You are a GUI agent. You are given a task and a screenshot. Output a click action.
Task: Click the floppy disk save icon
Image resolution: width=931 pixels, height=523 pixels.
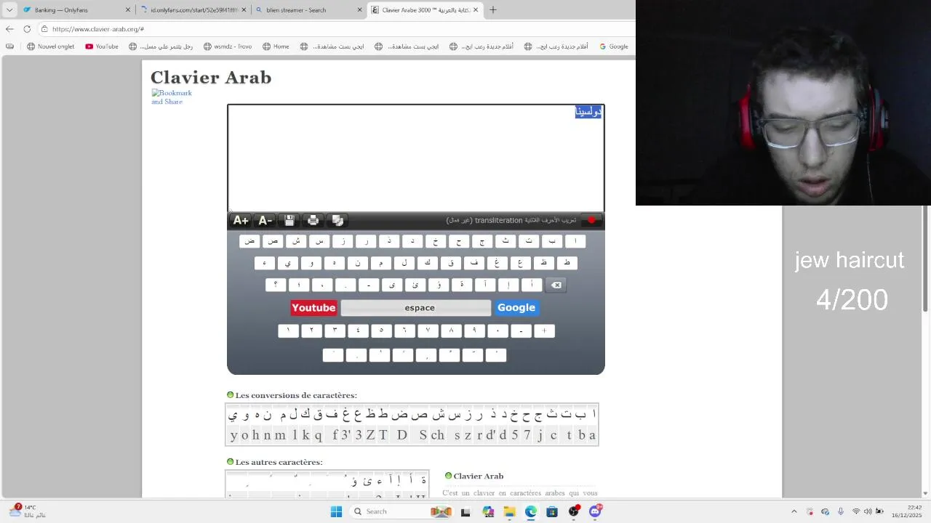(289, 220)
